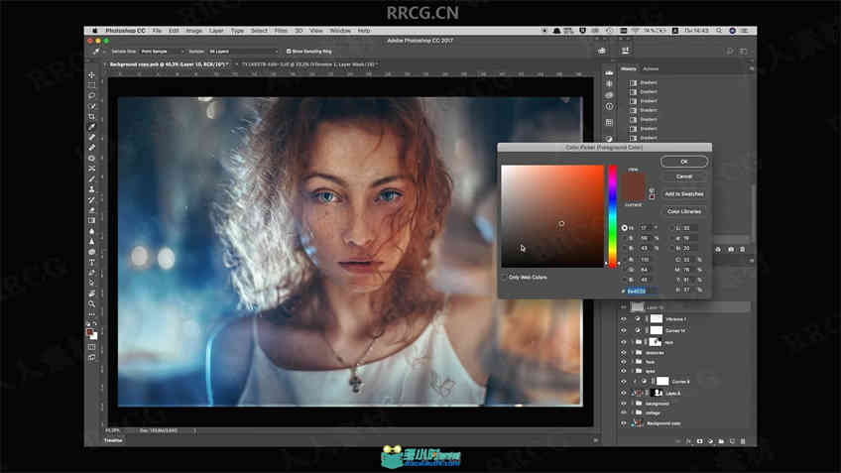Image resolution: width=841 pixels, height=473 pixels.
Task: Click the new color preview swatch
Action: 634,180
